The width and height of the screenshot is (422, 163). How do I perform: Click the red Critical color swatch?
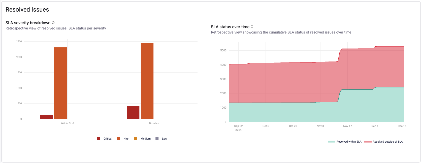(99, 139)
